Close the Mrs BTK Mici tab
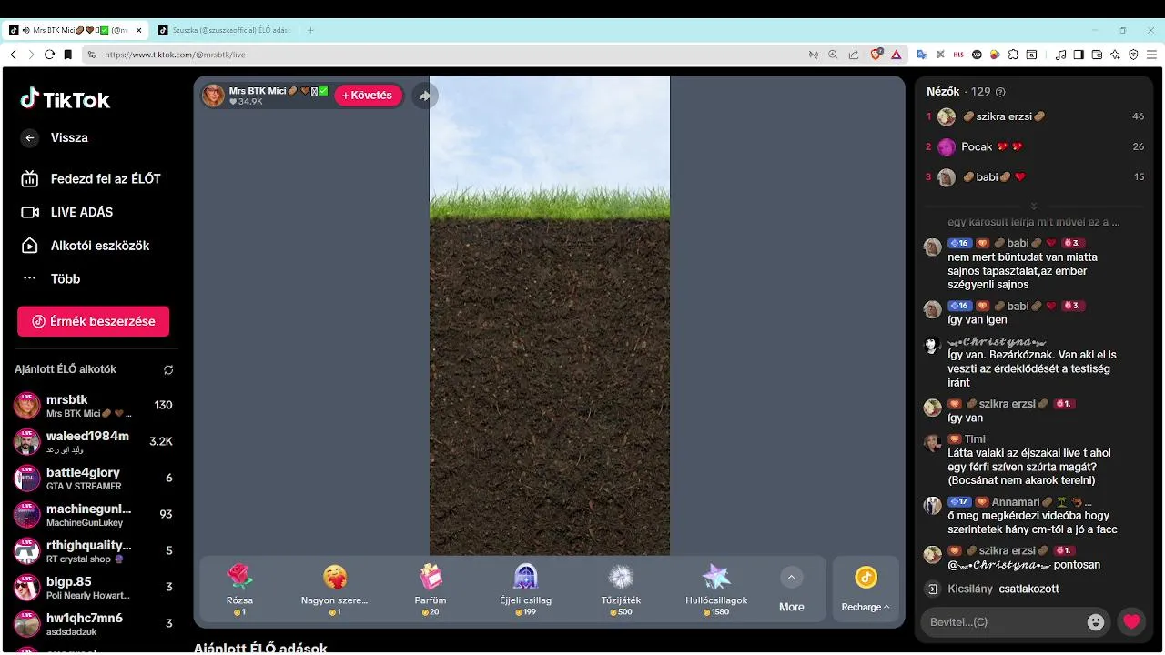This screenshot has height=655, width=1165. click(139, 30)
